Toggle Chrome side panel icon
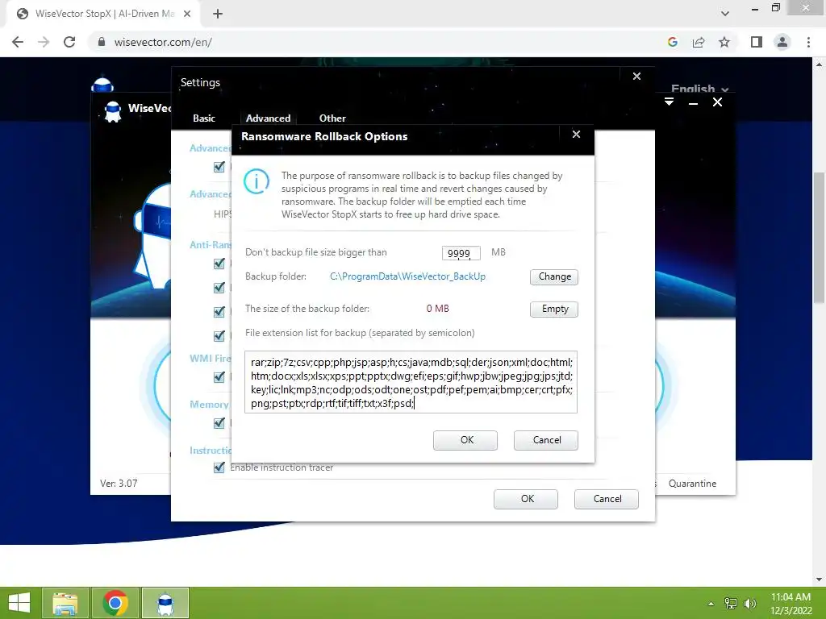 [x=757, y=42]
